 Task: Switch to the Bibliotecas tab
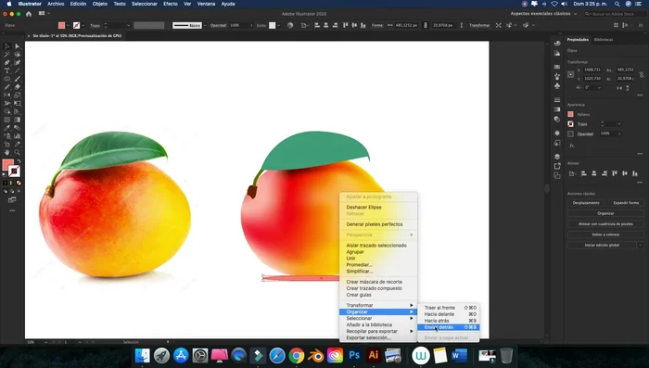point(604,40)
